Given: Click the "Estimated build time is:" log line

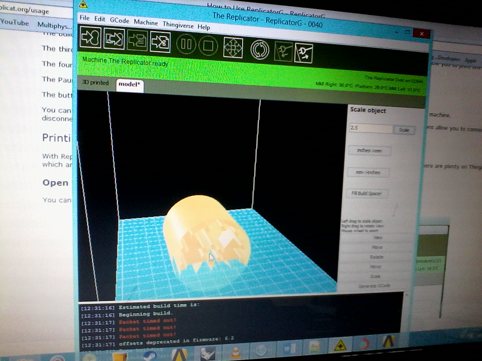Looking at the screenshot, I should click(159, 306).
